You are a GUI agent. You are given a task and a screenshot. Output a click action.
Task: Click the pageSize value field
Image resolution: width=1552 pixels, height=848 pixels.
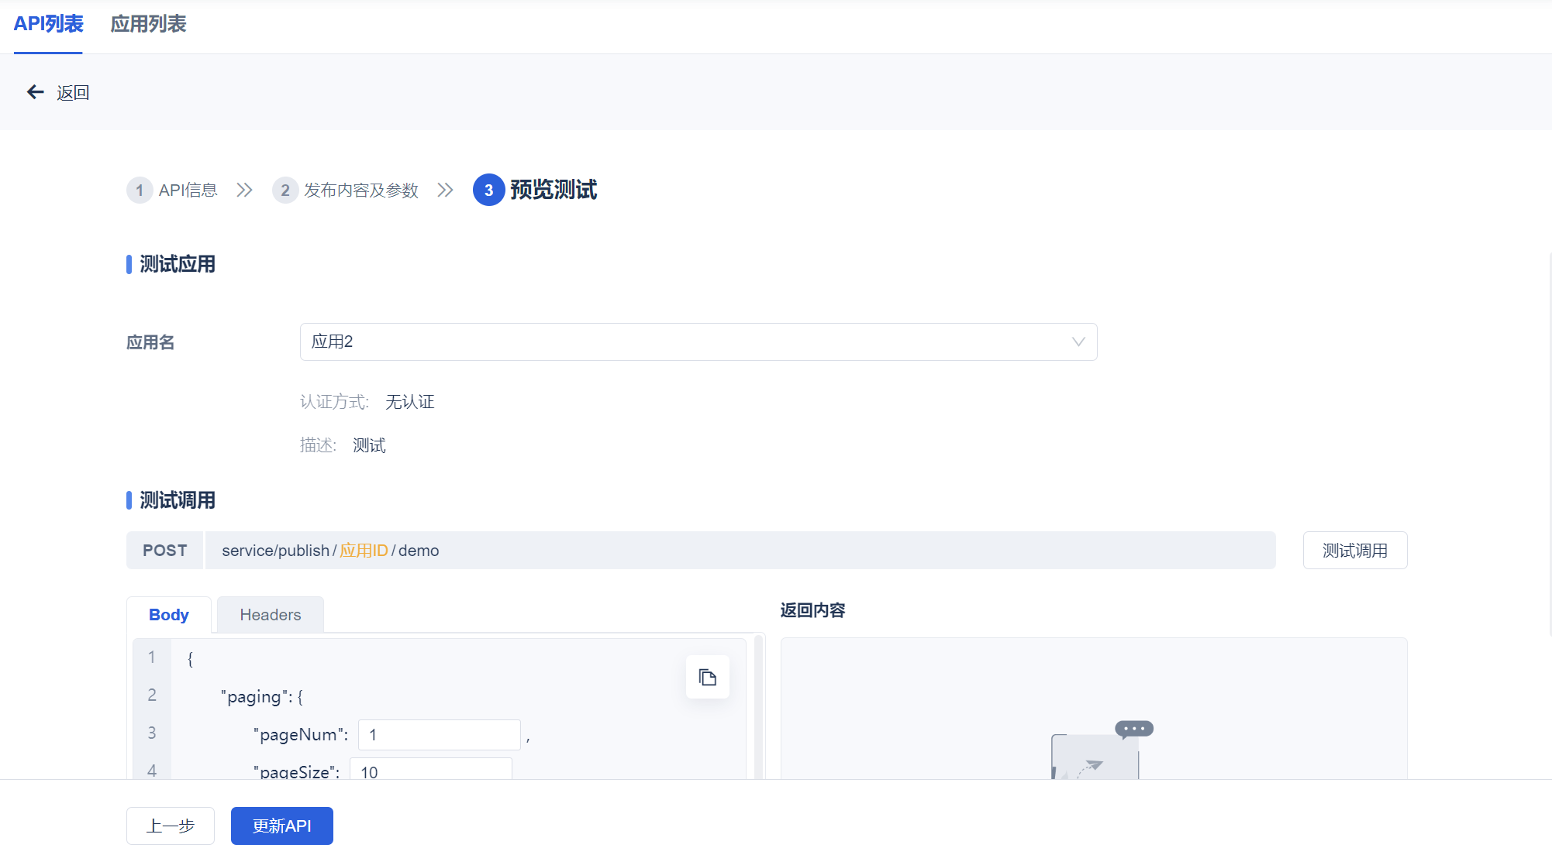click(430, 771)
